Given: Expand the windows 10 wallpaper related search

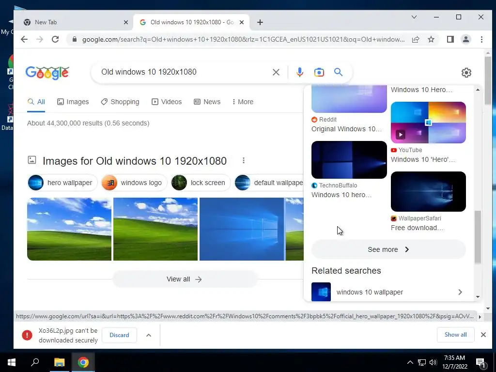Looking at the screenshot, I should coord(460,292).
